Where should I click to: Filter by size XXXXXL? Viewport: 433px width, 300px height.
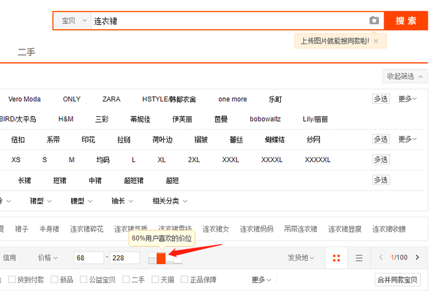coord(317,159)
